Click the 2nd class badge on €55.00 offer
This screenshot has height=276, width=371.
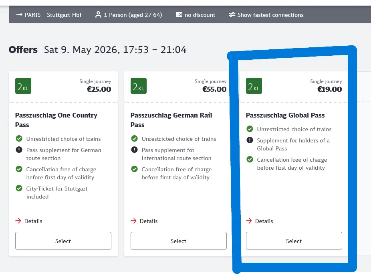point(139,86)
